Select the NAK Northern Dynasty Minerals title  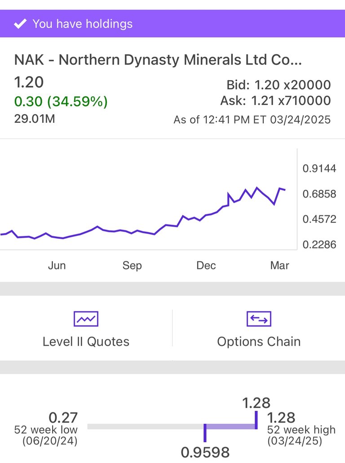click(158, 60)
